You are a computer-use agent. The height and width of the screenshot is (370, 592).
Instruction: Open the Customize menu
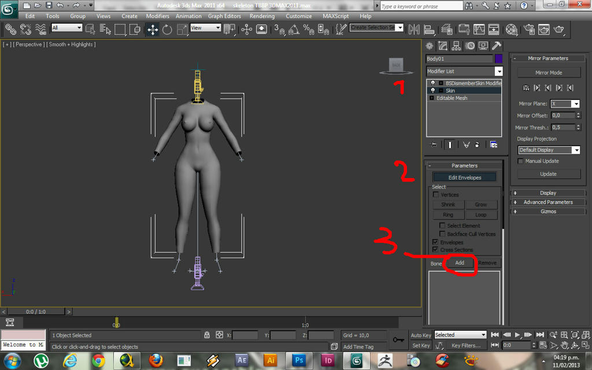pyautogui.click(x=299, y=16)
